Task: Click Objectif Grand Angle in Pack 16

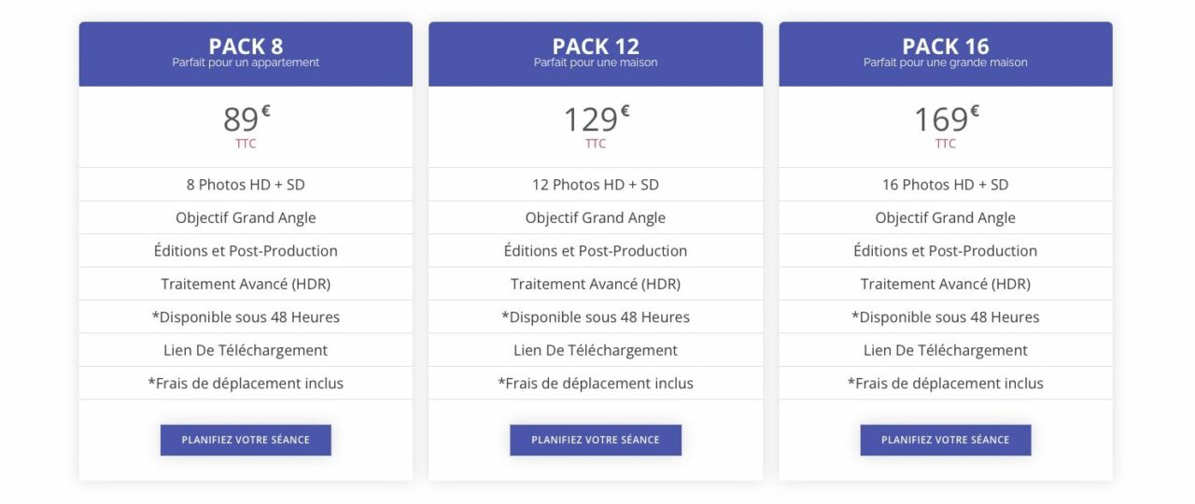Action: tap(945, 217)
